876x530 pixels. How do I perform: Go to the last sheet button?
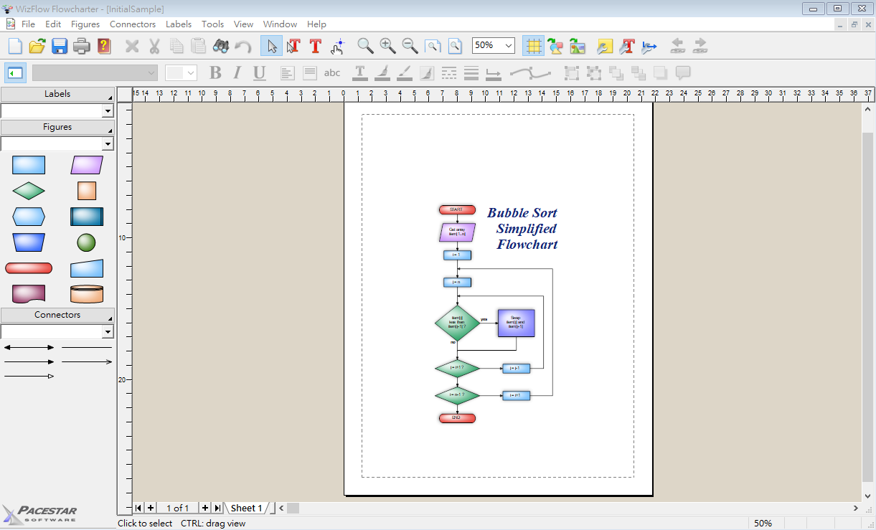pos(217,508)
